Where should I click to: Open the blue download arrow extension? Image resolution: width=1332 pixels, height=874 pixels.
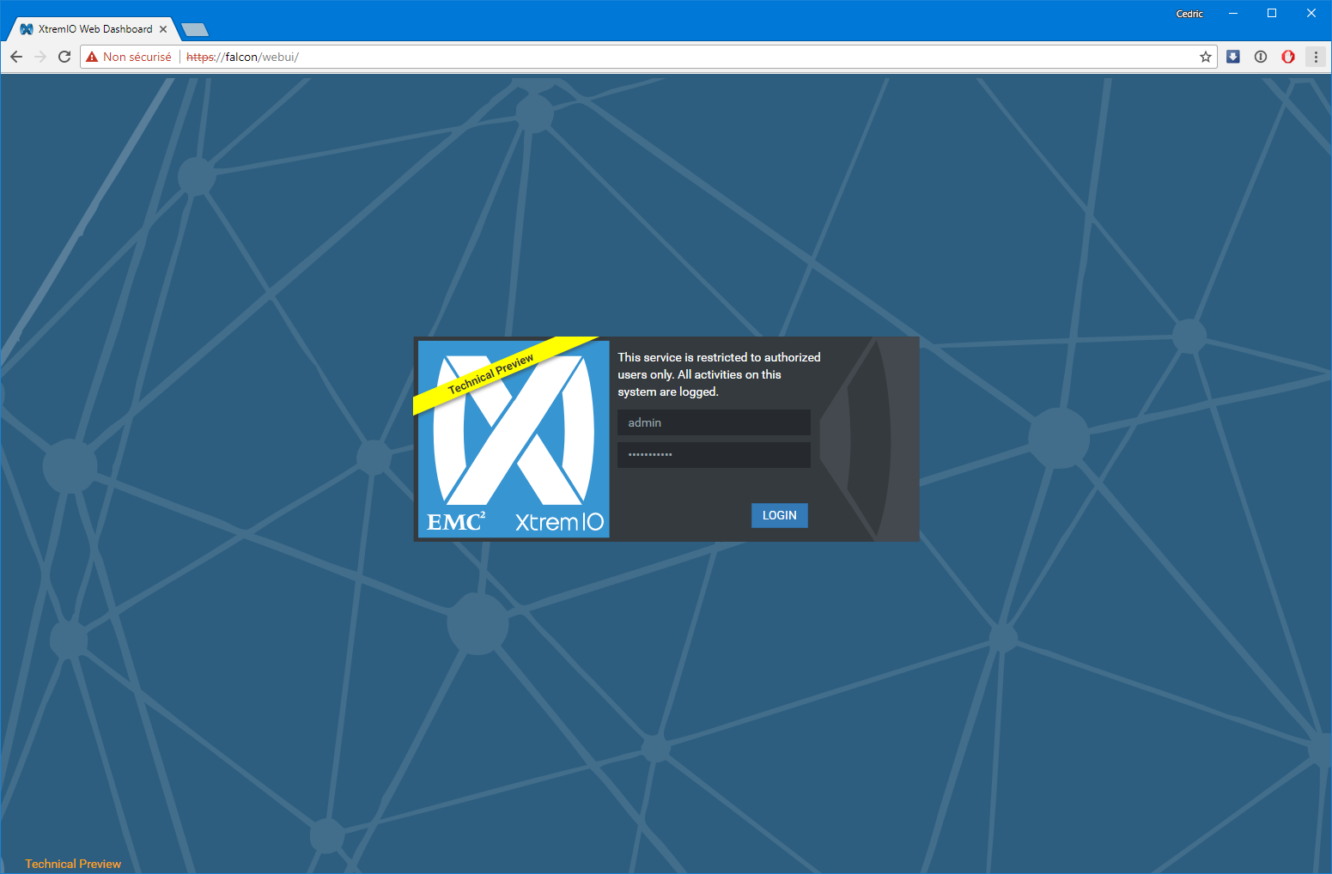click(x=1233, y=57)
